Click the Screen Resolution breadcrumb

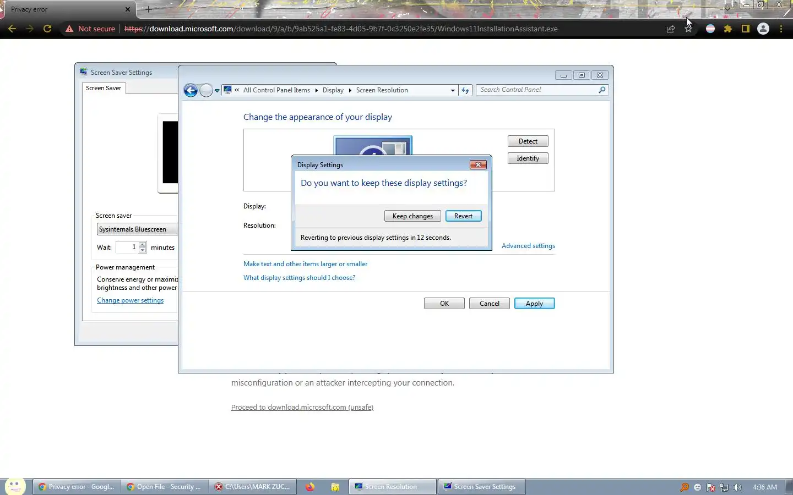pyautogui.click(x=382, y=90)
